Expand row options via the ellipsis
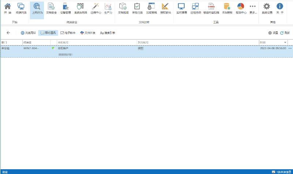The image size is (293, 174). (290, 48)
